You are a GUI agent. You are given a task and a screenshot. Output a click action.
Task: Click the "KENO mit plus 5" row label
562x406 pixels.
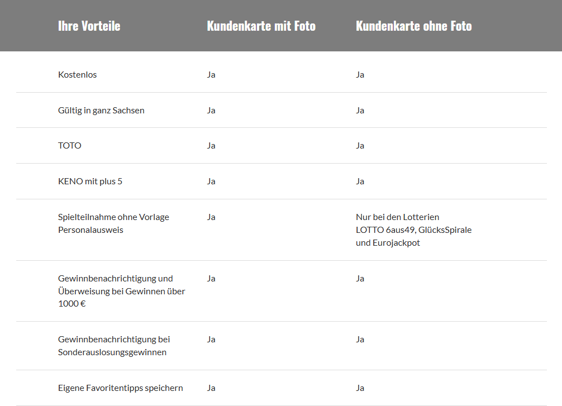[x=90, y=181]
